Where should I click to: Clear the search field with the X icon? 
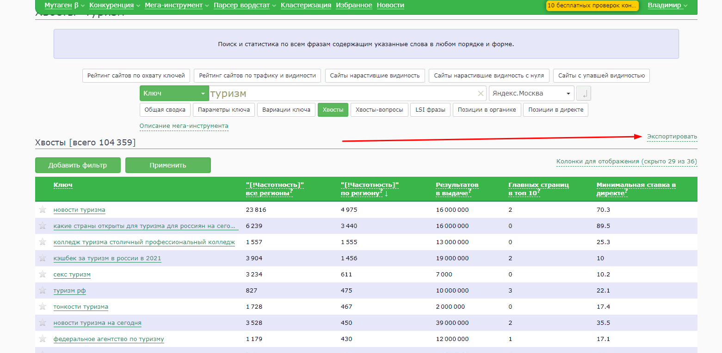(x=481, y=94)
